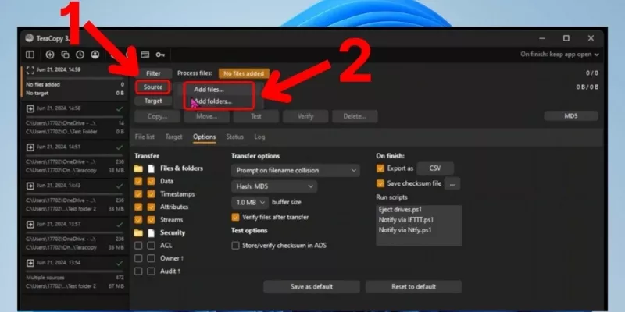Click the license key toolbar icon
The width and height of the screenshot is (625, 312).
pyautogui.click(x=160, y=55)
